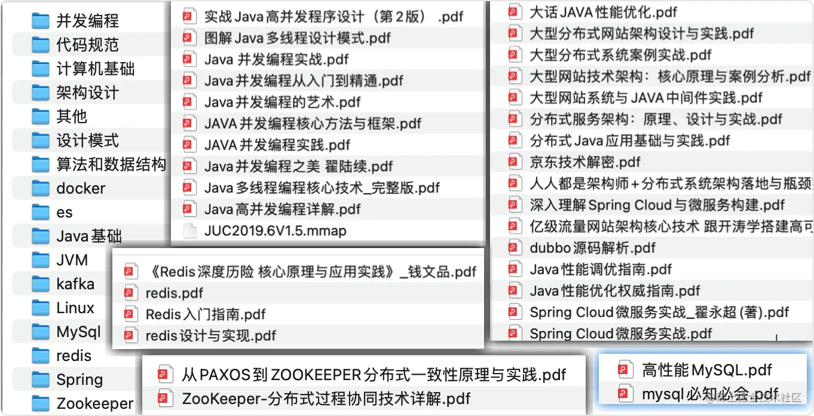Click the Java基础 folder icon

pos(41,236)
